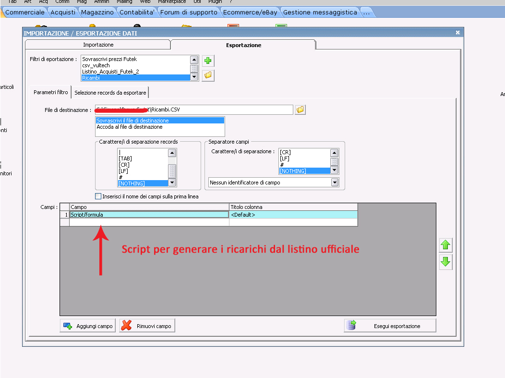Click the Aggiungi campo button
Viewport: 505px width, 378px height.
[x=87, y=326]
